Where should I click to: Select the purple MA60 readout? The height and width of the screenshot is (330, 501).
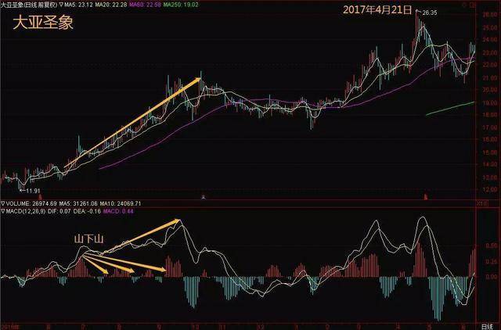click(146, 5)
